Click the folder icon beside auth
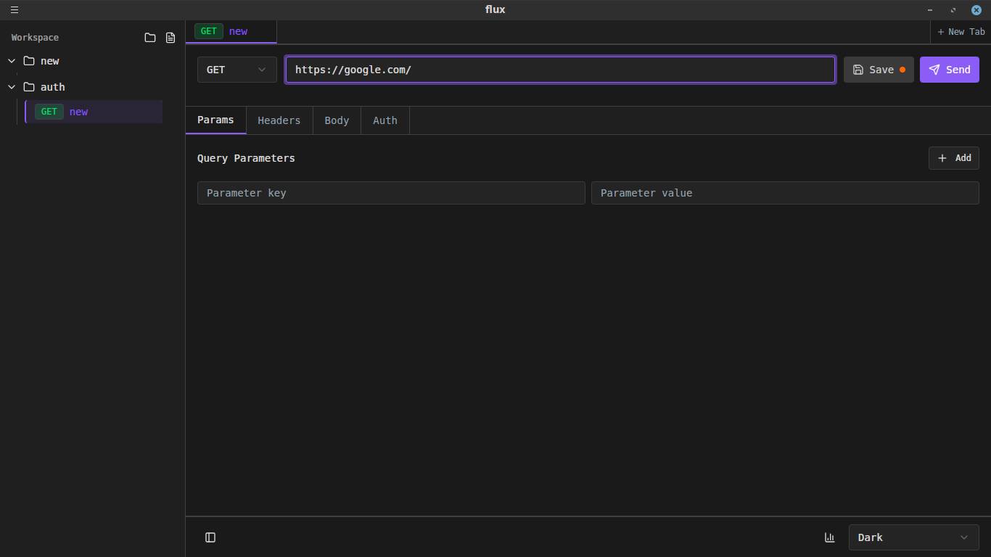Viewport: 991px width, 557px height. (x=29, y=87)
